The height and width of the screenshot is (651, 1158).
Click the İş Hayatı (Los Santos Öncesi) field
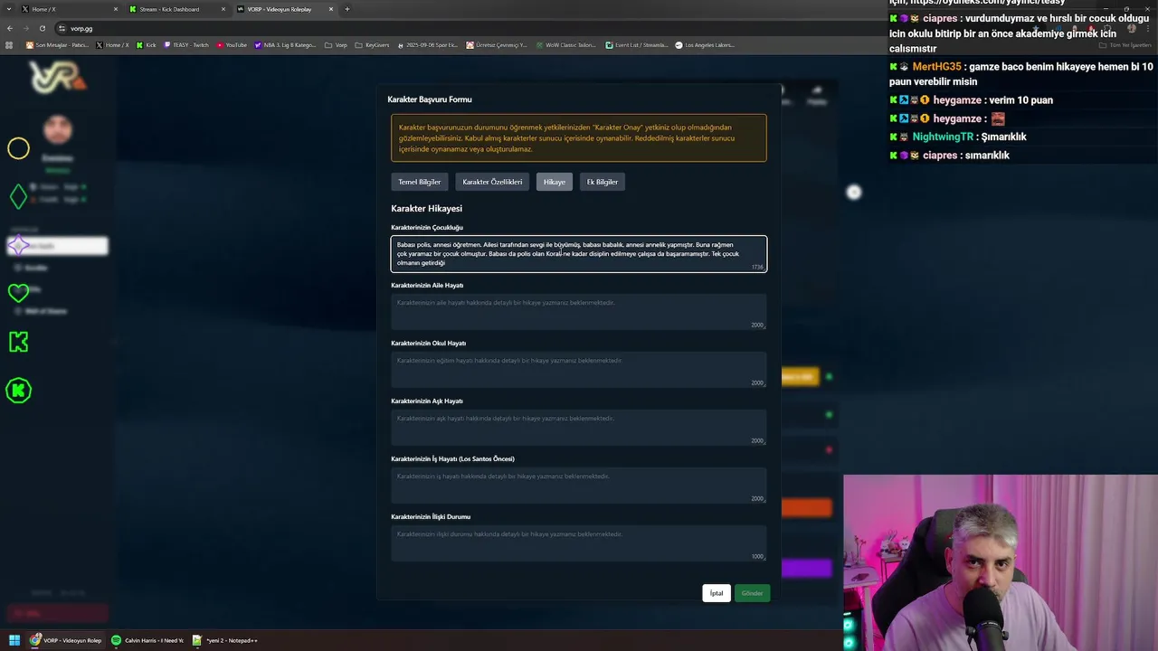coord(579,486)
